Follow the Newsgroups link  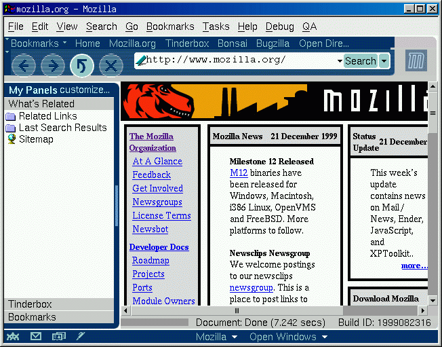(x=157, y=202)
